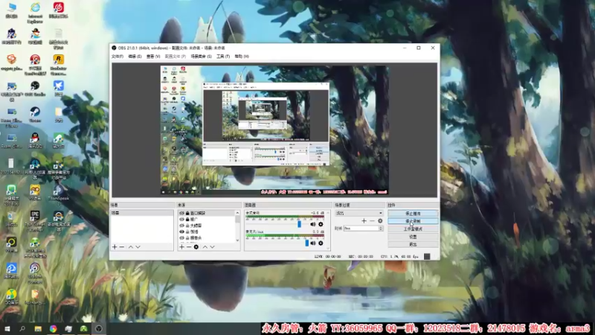Move scene up in the Scenes panel

(131, 247)
